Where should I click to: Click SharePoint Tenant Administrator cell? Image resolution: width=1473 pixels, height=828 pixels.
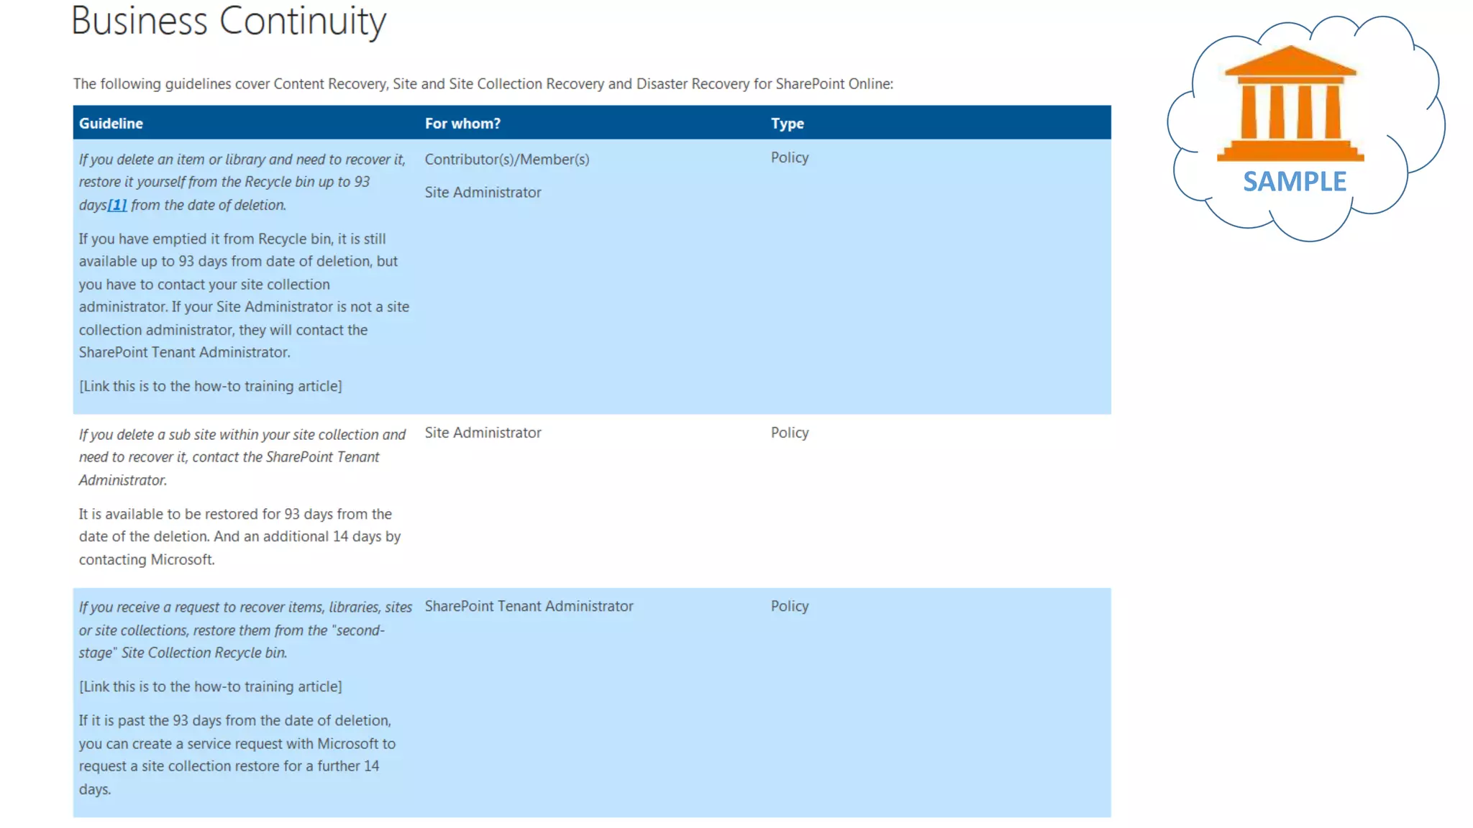529,606
